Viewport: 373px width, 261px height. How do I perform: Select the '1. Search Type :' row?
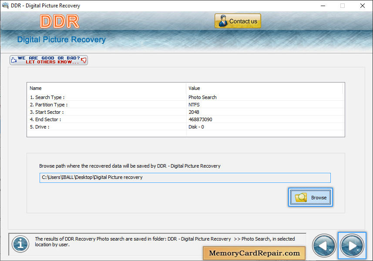(x=185, y=97)
